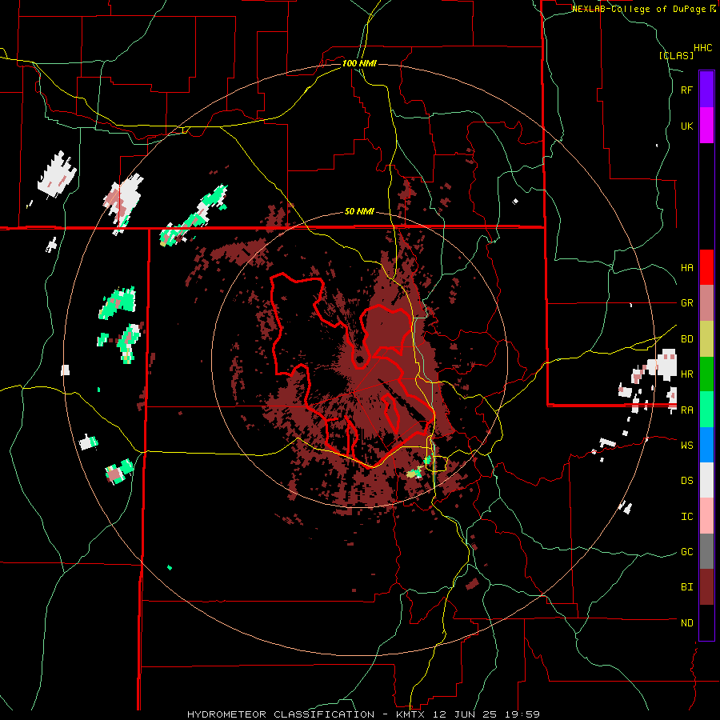This screenshot has width=720, height=720.
Task: Click the HR dark green legend block
Action: click(706, 374)
